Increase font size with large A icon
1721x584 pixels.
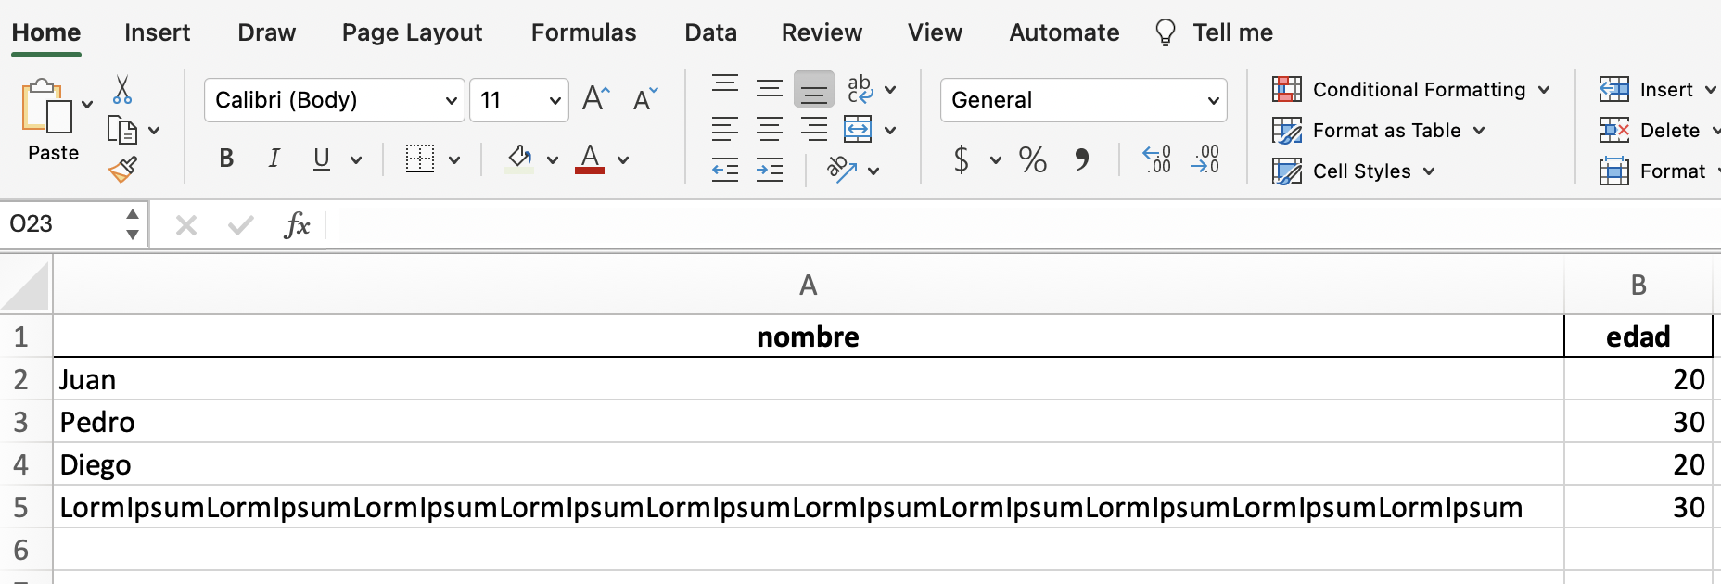(596, 98)
